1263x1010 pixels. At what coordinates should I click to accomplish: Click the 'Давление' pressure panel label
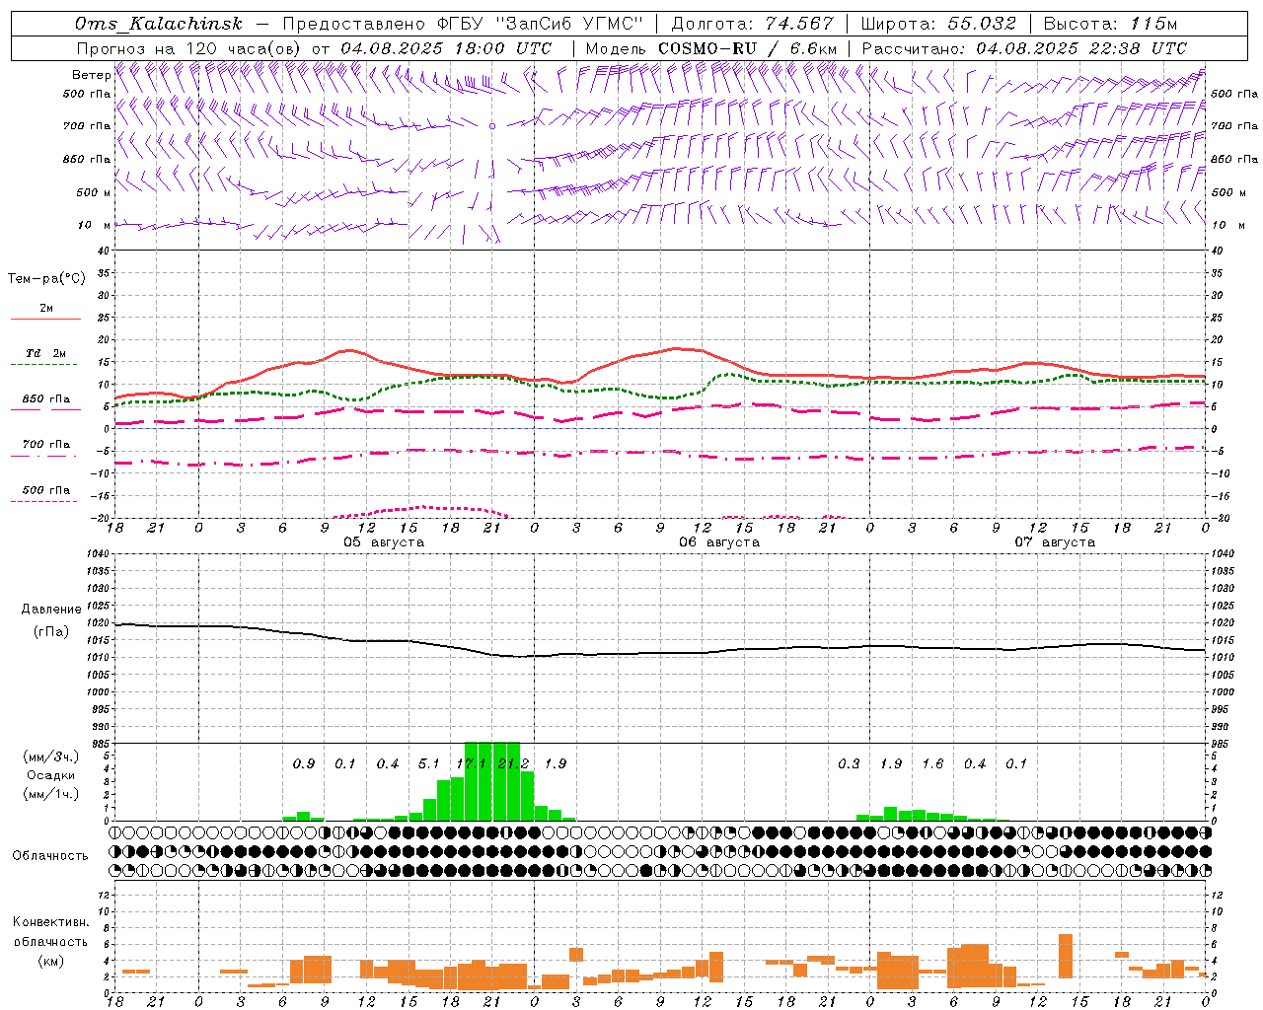(51, 610)
